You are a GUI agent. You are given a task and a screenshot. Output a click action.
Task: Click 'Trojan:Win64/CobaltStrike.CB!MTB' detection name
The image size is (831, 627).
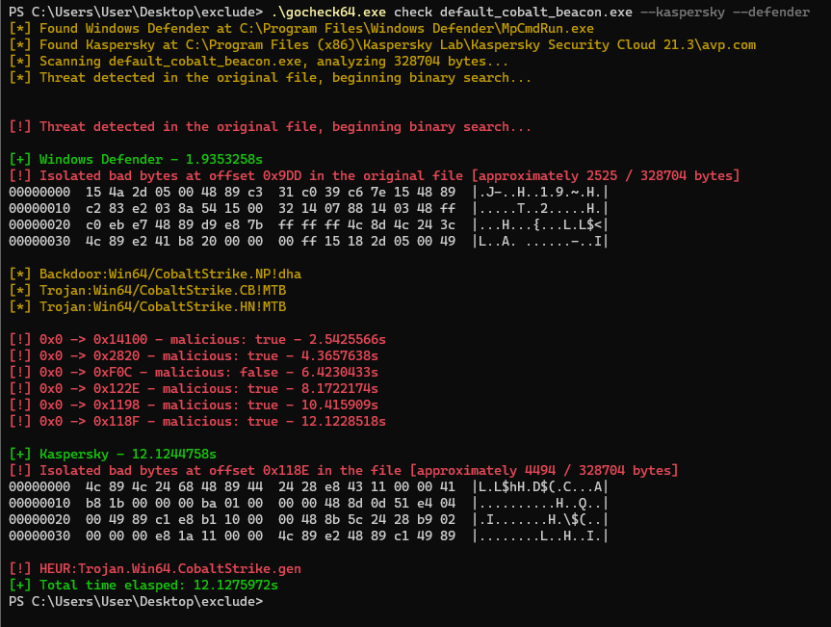pos(163,291)
